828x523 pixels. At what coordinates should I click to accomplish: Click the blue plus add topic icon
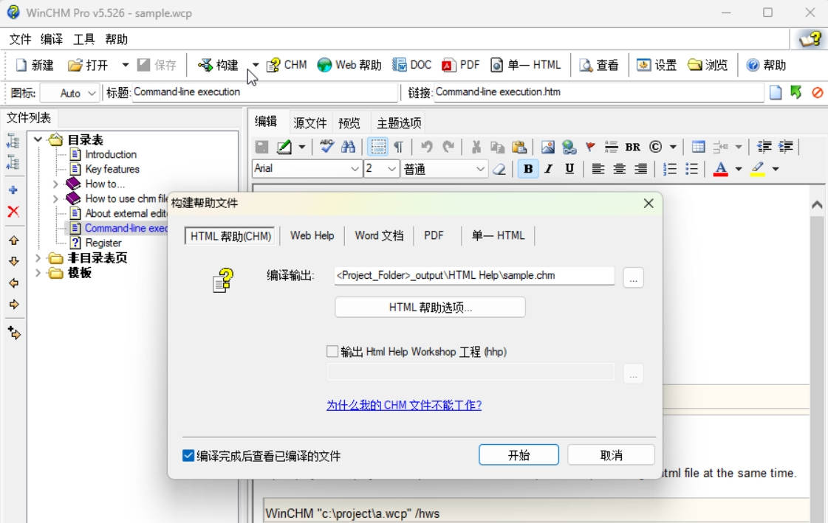point(13,190)
